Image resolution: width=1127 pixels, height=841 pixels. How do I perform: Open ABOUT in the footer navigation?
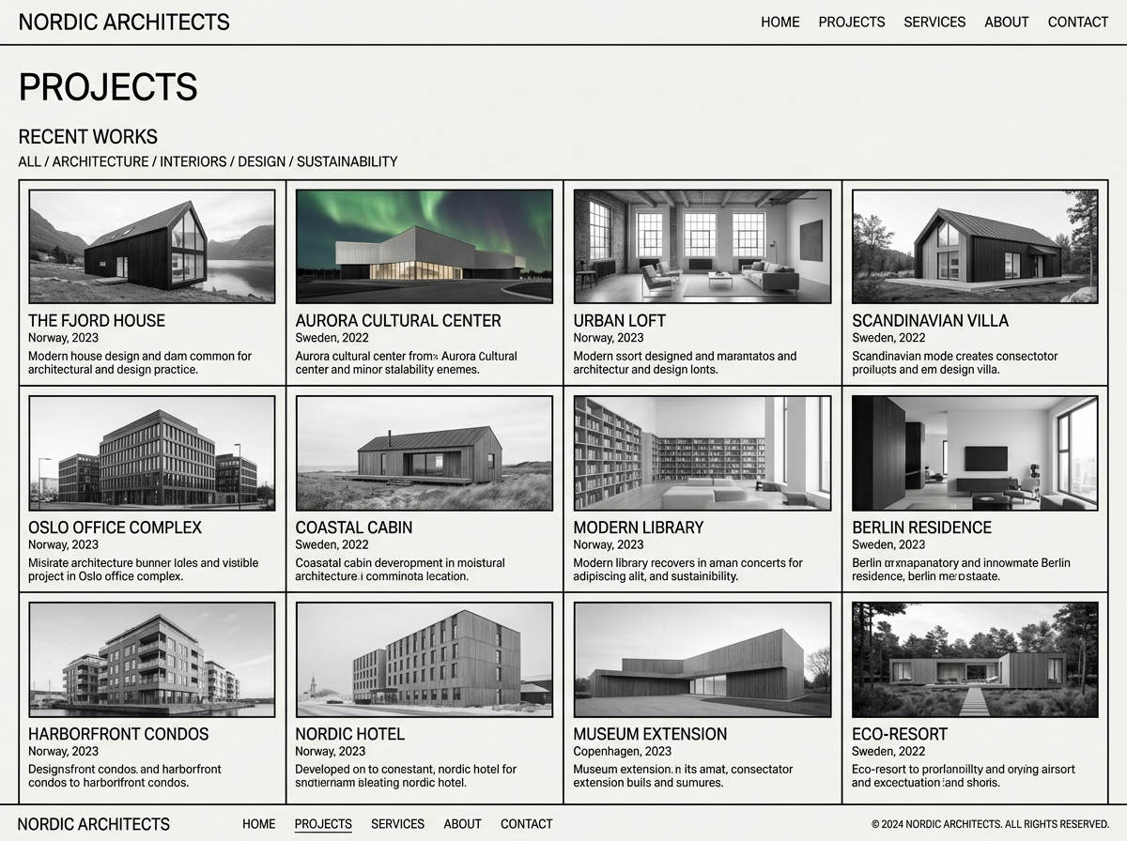(x=463, y=824)
